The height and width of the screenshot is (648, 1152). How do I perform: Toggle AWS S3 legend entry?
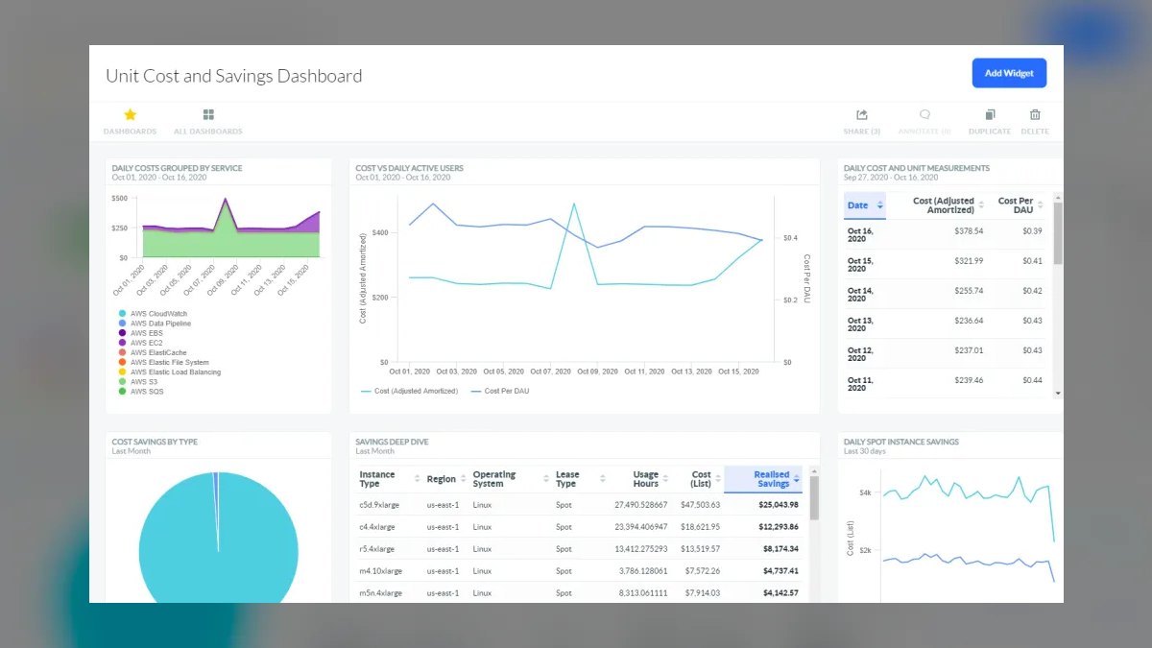[138, 382]
